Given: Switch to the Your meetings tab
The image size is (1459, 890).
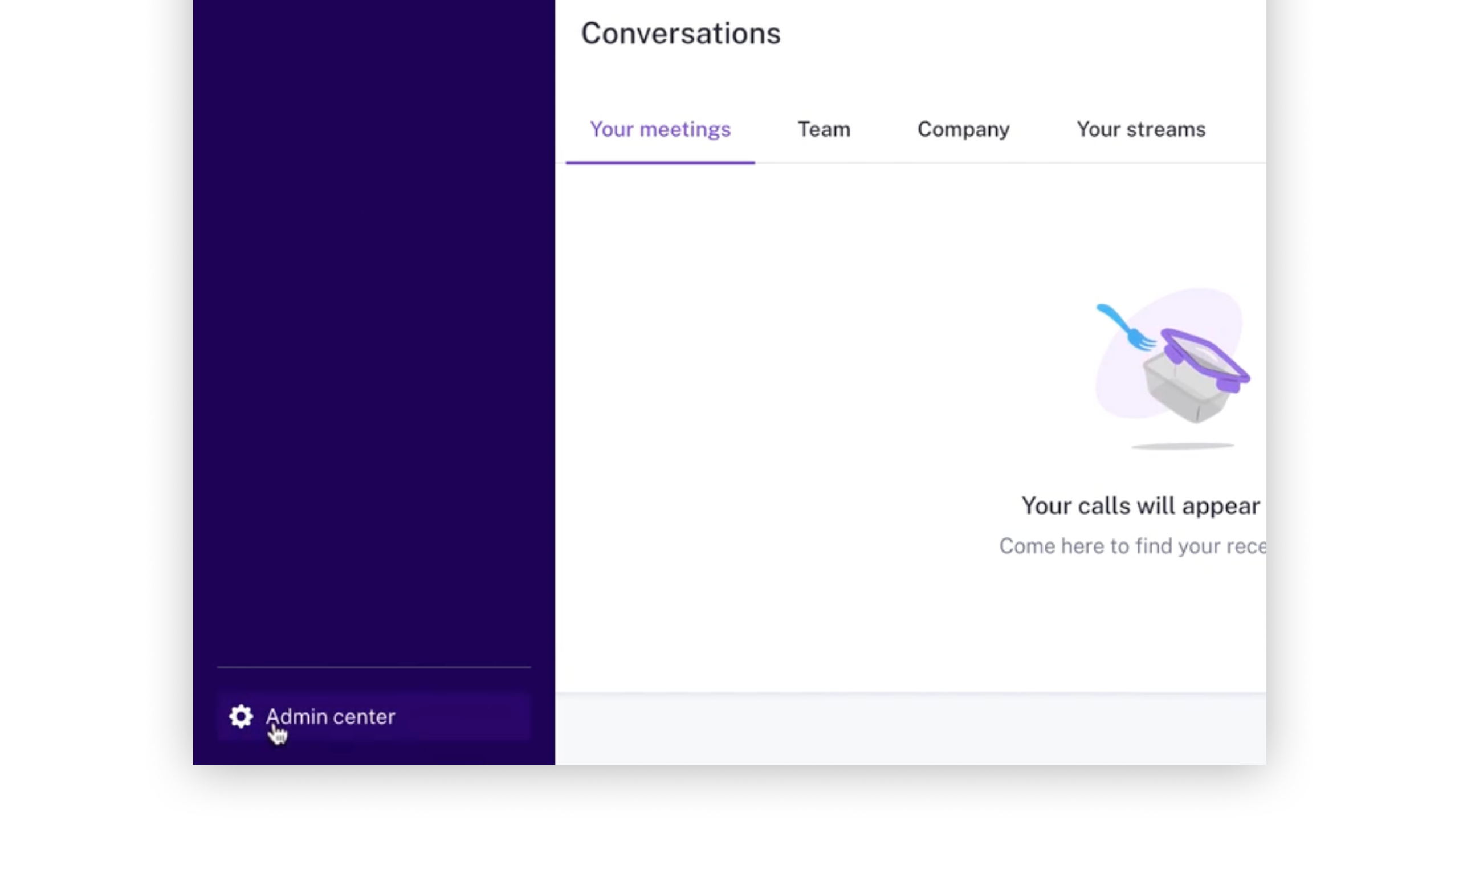Looking at the screenshot, I should click(660, 129).
